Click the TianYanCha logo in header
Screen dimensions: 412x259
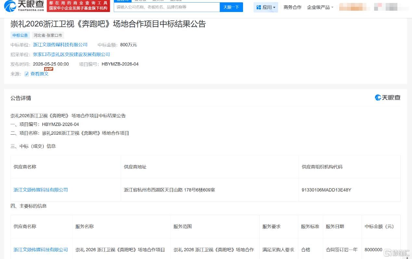click(24, 6)
